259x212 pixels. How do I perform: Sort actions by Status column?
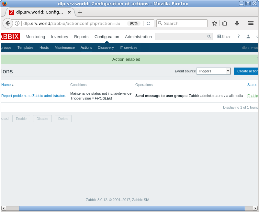click(252, 85)
